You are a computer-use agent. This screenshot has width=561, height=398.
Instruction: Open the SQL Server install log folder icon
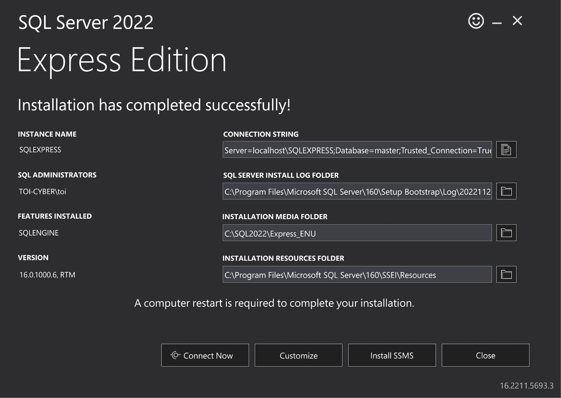[x=506, y=191]
